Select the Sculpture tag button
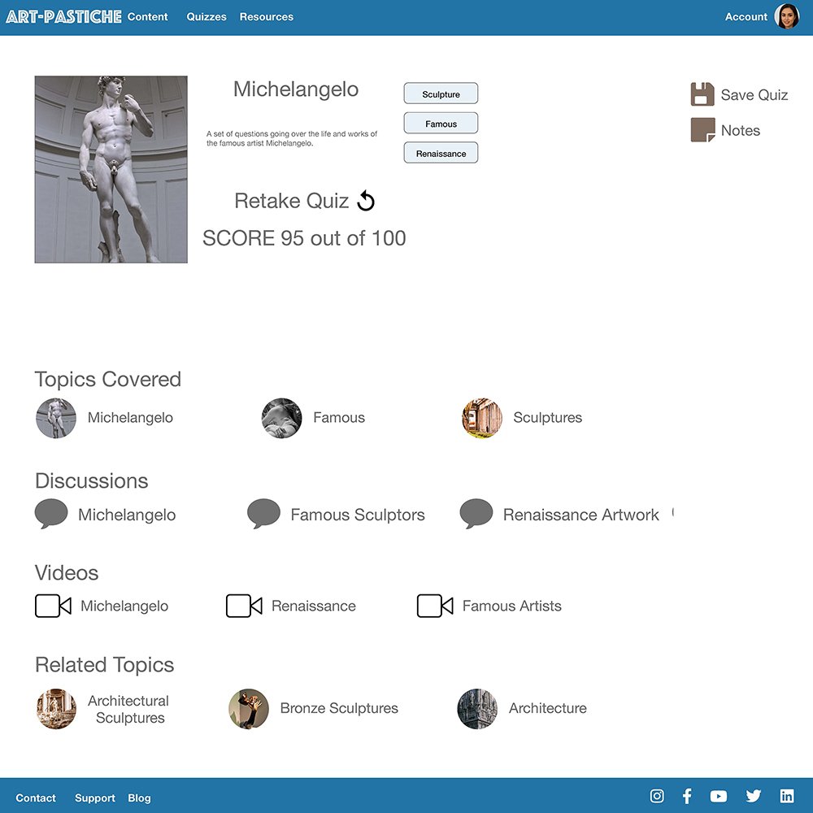 coord(441,93)
